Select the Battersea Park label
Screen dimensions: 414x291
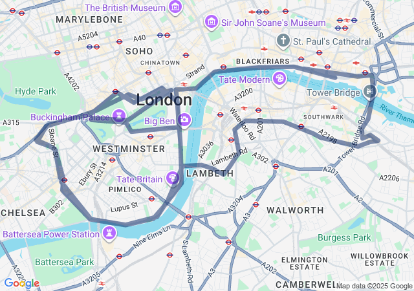[65, 262]
